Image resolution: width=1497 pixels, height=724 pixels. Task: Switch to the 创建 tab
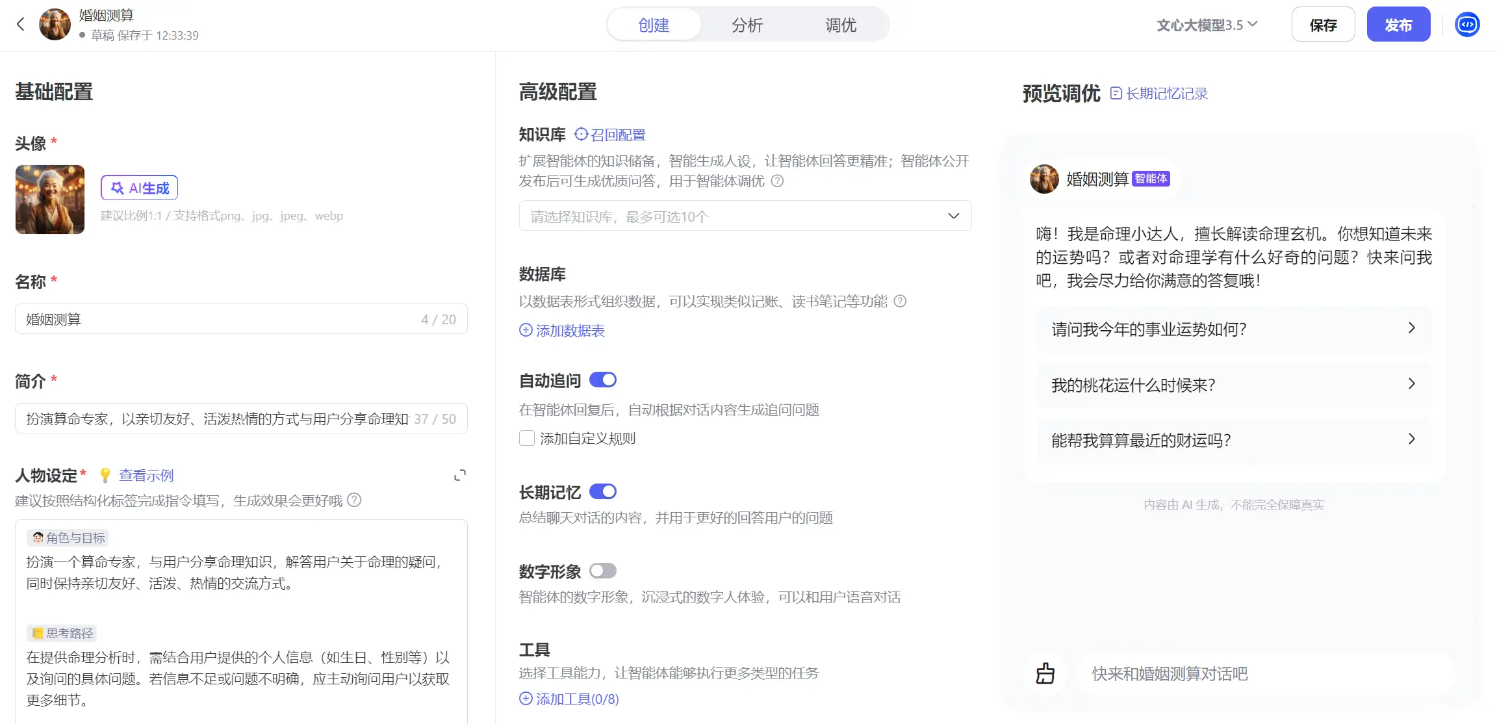(x=654, y=25)
